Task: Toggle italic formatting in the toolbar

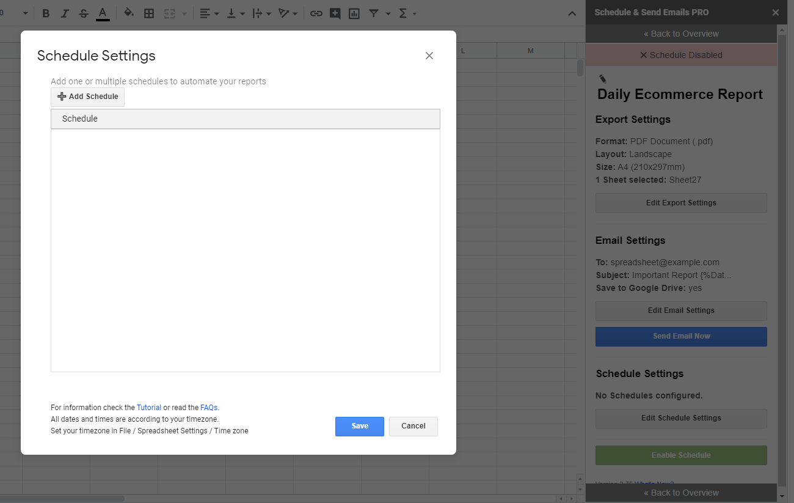Action: click(65, 13)
